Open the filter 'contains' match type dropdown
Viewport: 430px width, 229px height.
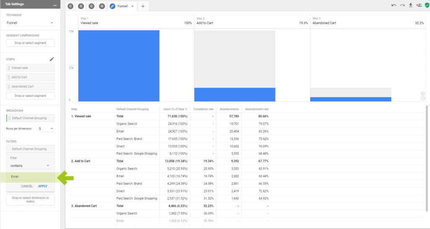coord(30,166)
